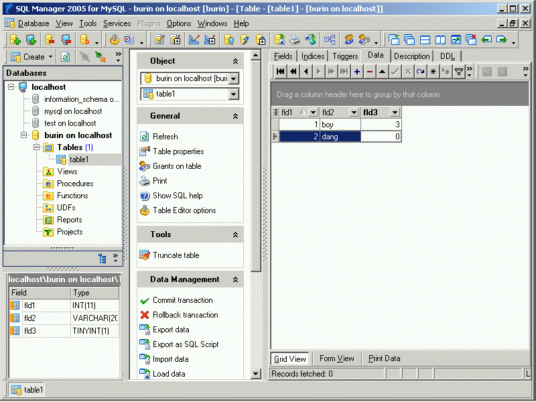Click the edit record triangle button
The width and height of the screenshot is (536, 402).
[382, 72]
